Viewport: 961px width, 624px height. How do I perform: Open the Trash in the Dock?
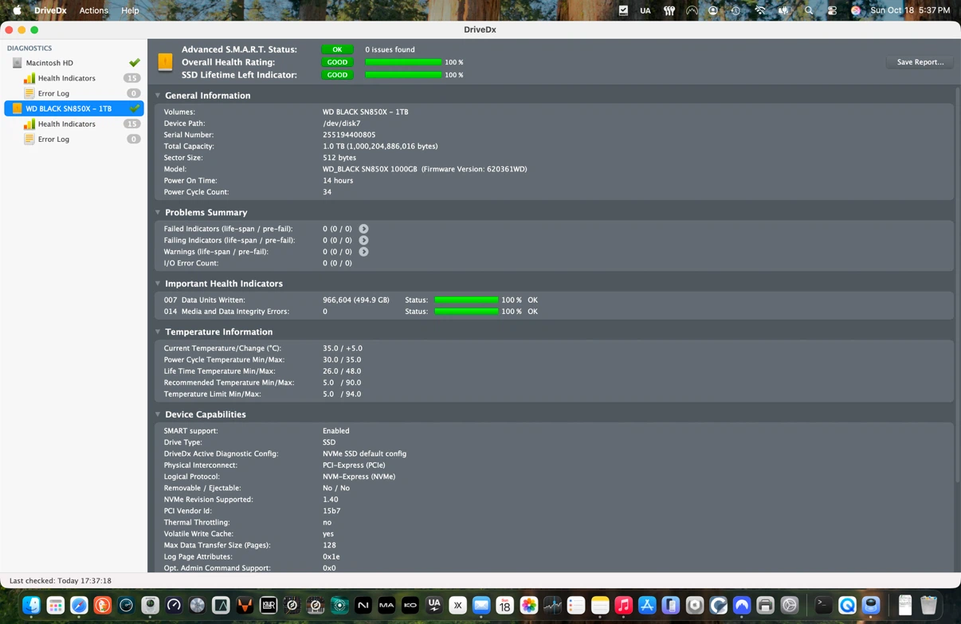928,606
